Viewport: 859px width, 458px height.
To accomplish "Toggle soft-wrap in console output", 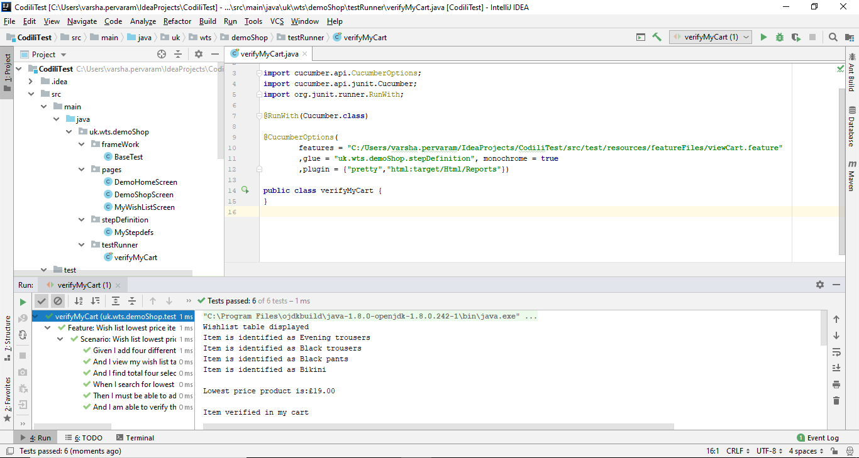I will [836, 352].
